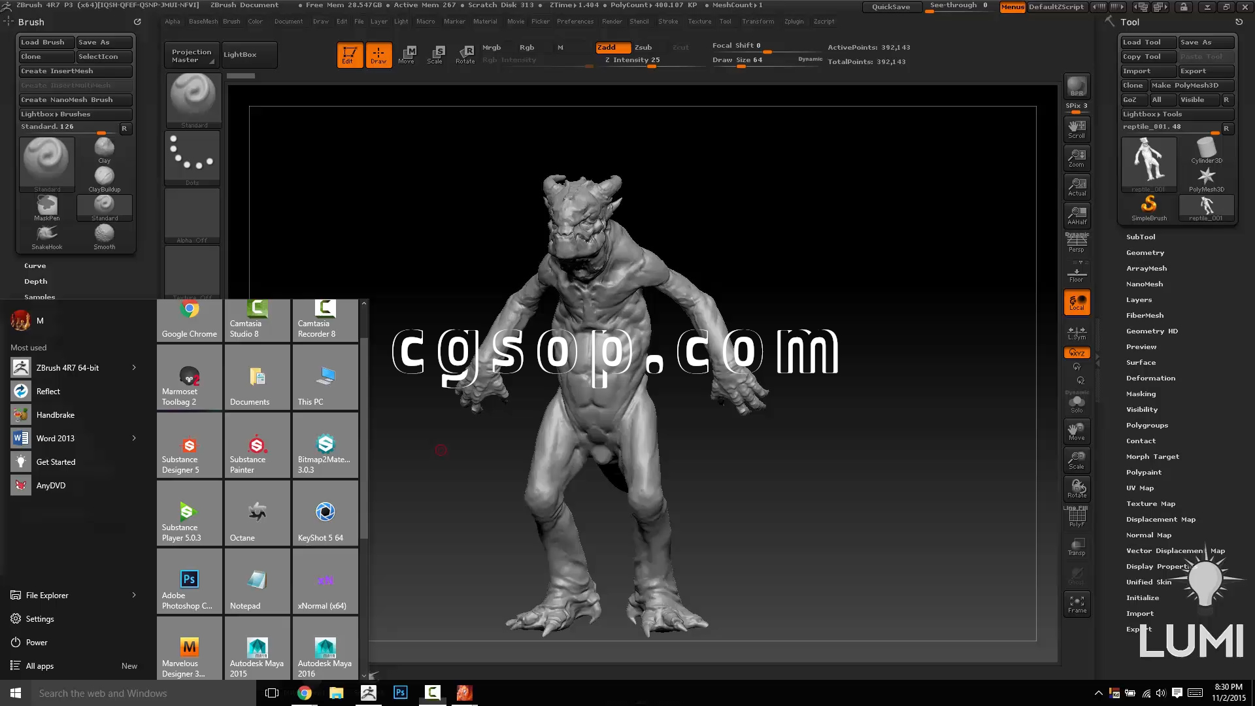Open Photoshop from the taskbar
Image resolution: width=1255 pixels, height=706 pixels.
tap(401, 693)
